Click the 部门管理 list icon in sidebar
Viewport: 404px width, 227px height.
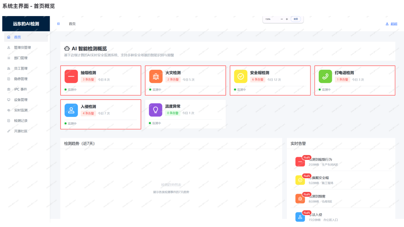click(x=9, y=58)
